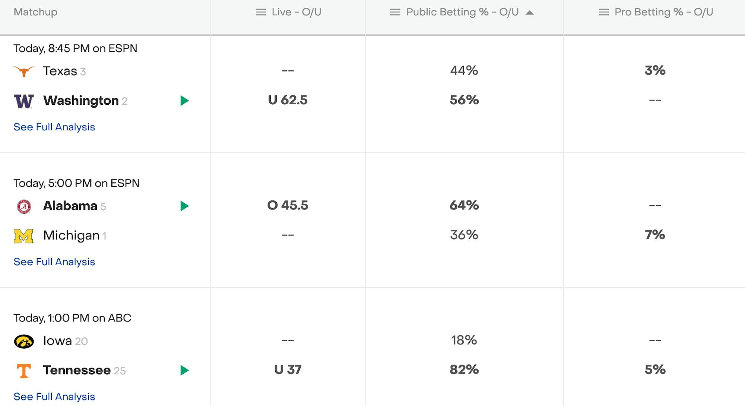Click the Texas Longhorns logo
Image resolution: width=745 pixels, height=406 pixels.
pos(24,71)
